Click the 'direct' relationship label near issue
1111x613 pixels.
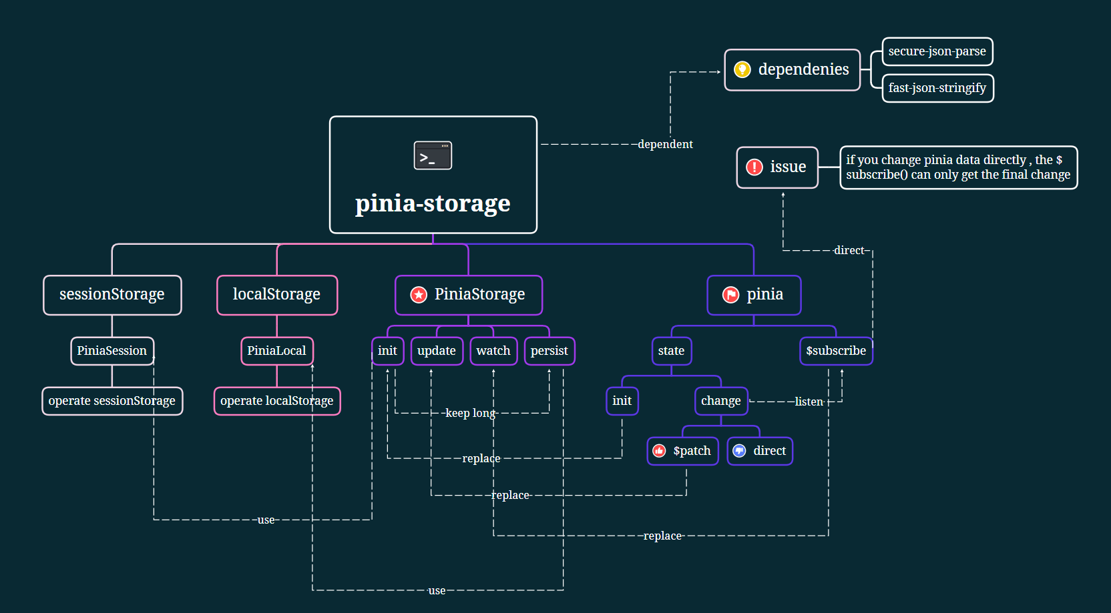(849, 250)
